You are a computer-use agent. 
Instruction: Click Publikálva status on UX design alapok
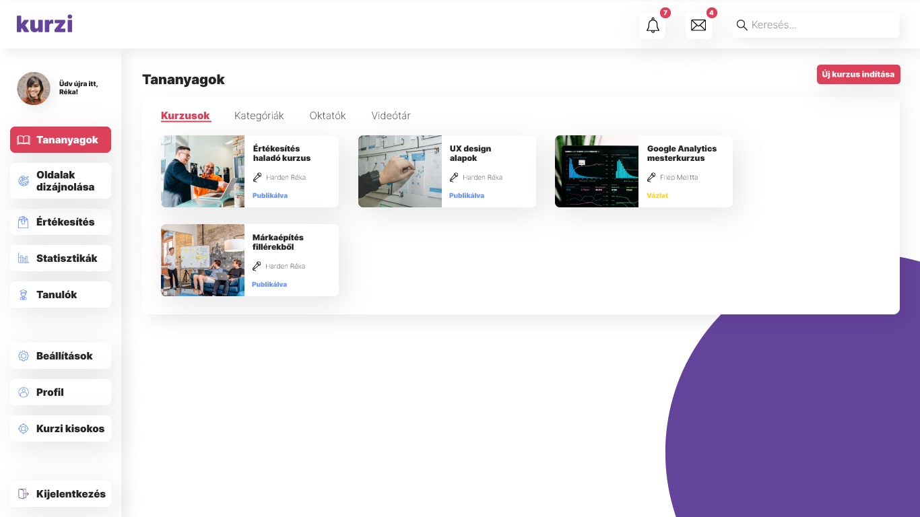[x=467, y=196]
